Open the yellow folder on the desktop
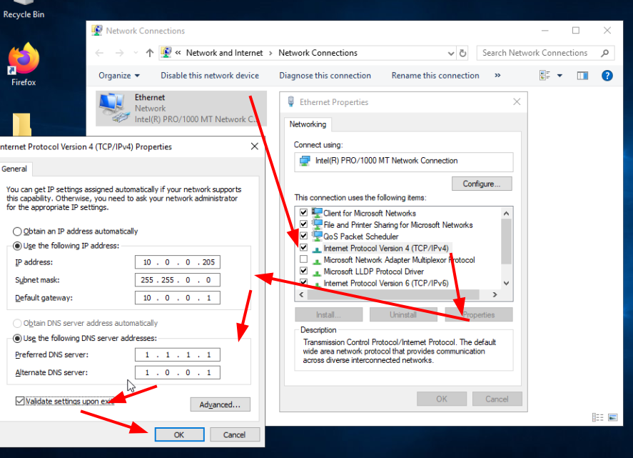The image size is (633, 458). click(x=22, y=124)
